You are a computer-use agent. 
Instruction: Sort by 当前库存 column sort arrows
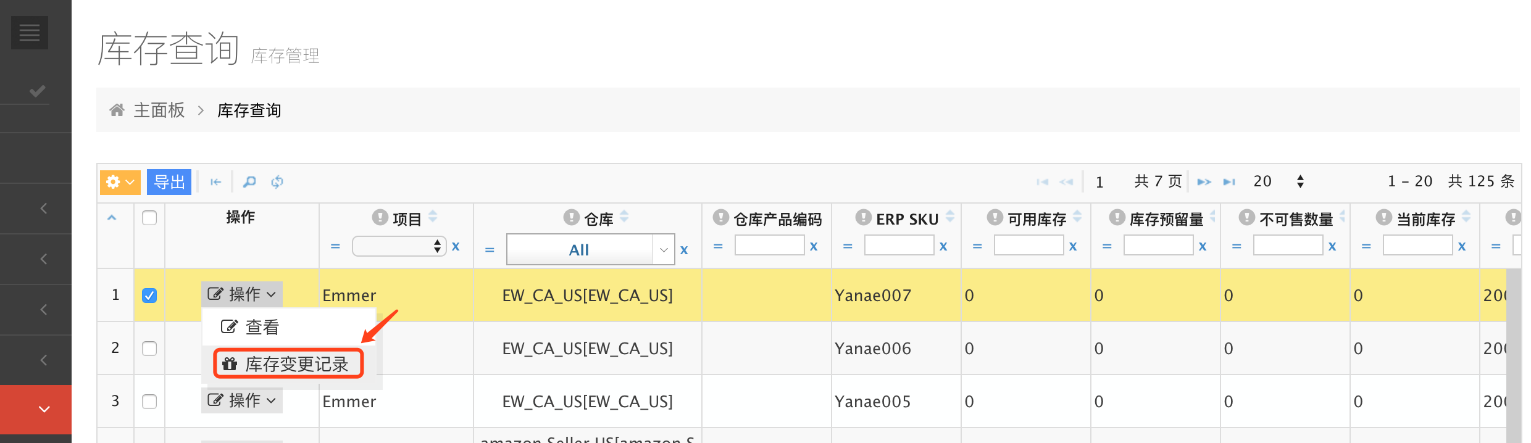coord(1466,216)
